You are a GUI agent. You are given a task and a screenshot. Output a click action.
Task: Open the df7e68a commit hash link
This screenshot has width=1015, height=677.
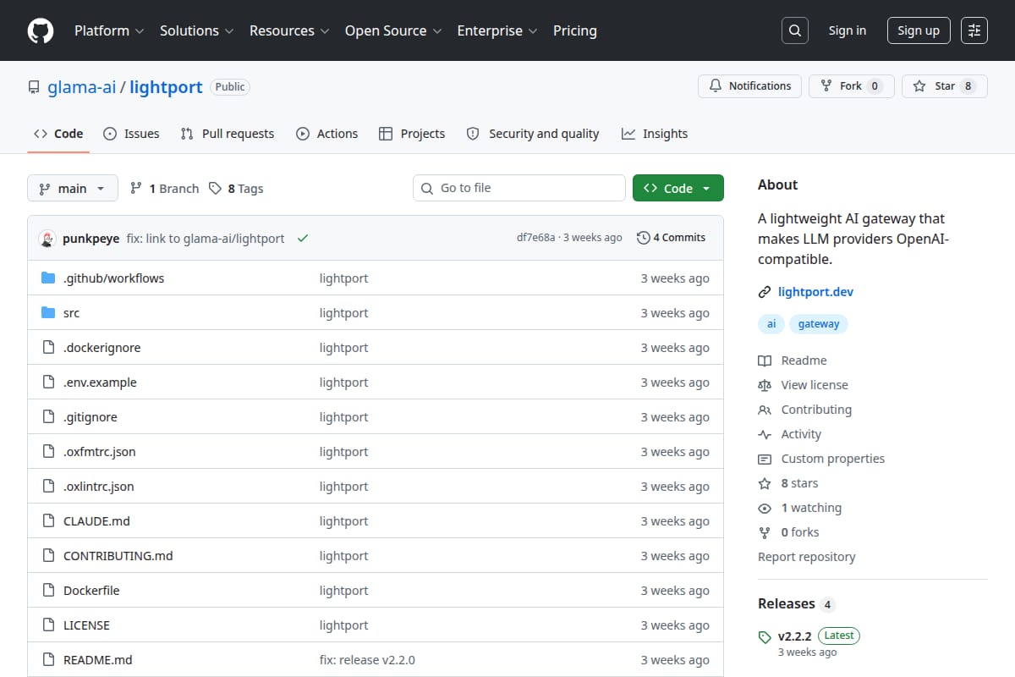pyautogui.click(x=536, y=238)
